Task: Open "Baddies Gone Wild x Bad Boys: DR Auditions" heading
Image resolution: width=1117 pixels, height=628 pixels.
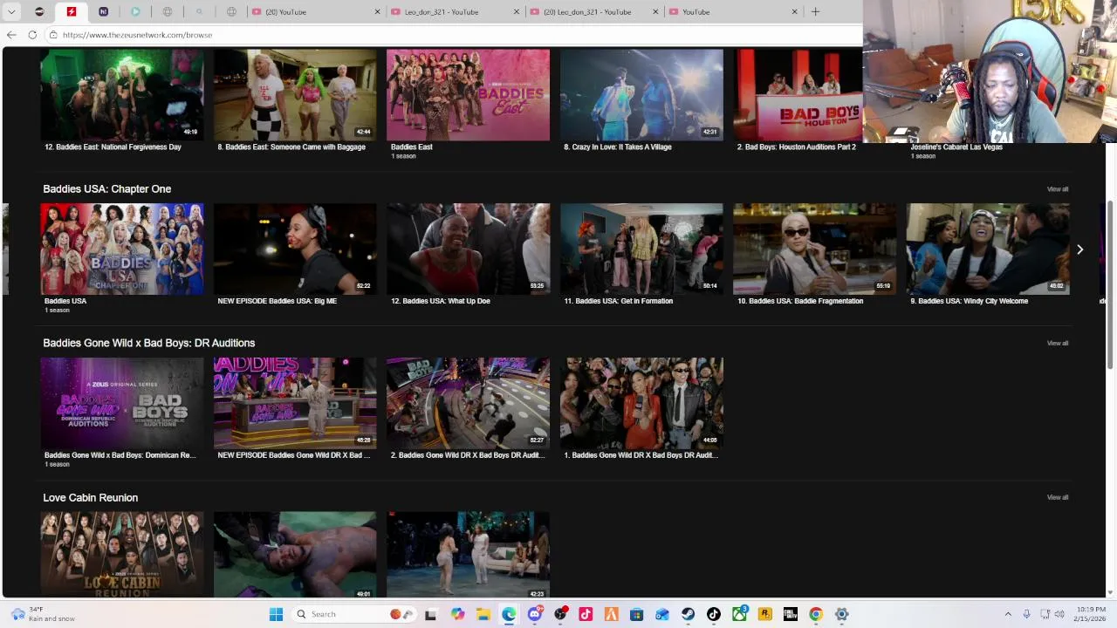Action: pos(149,343)
